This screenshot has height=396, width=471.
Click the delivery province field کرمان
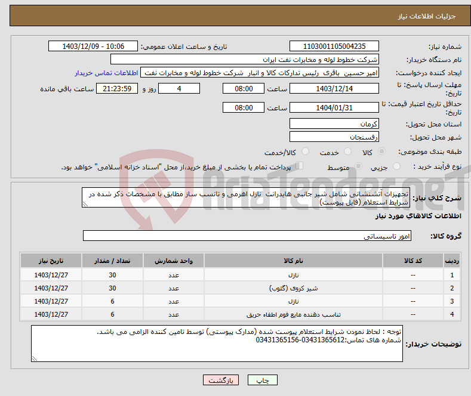click(334, 123)
